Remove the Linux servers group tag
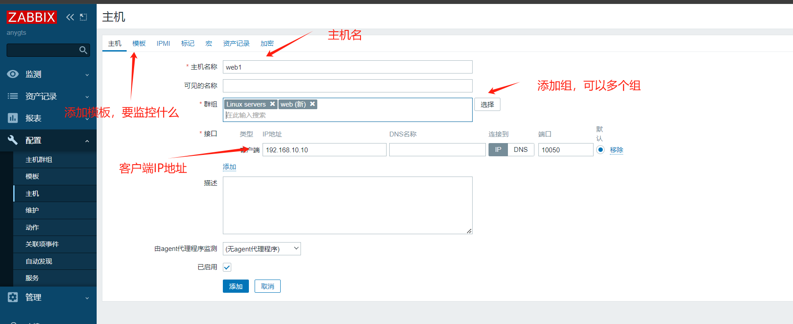This screenshot has height=324, width=793. (273, 104)
